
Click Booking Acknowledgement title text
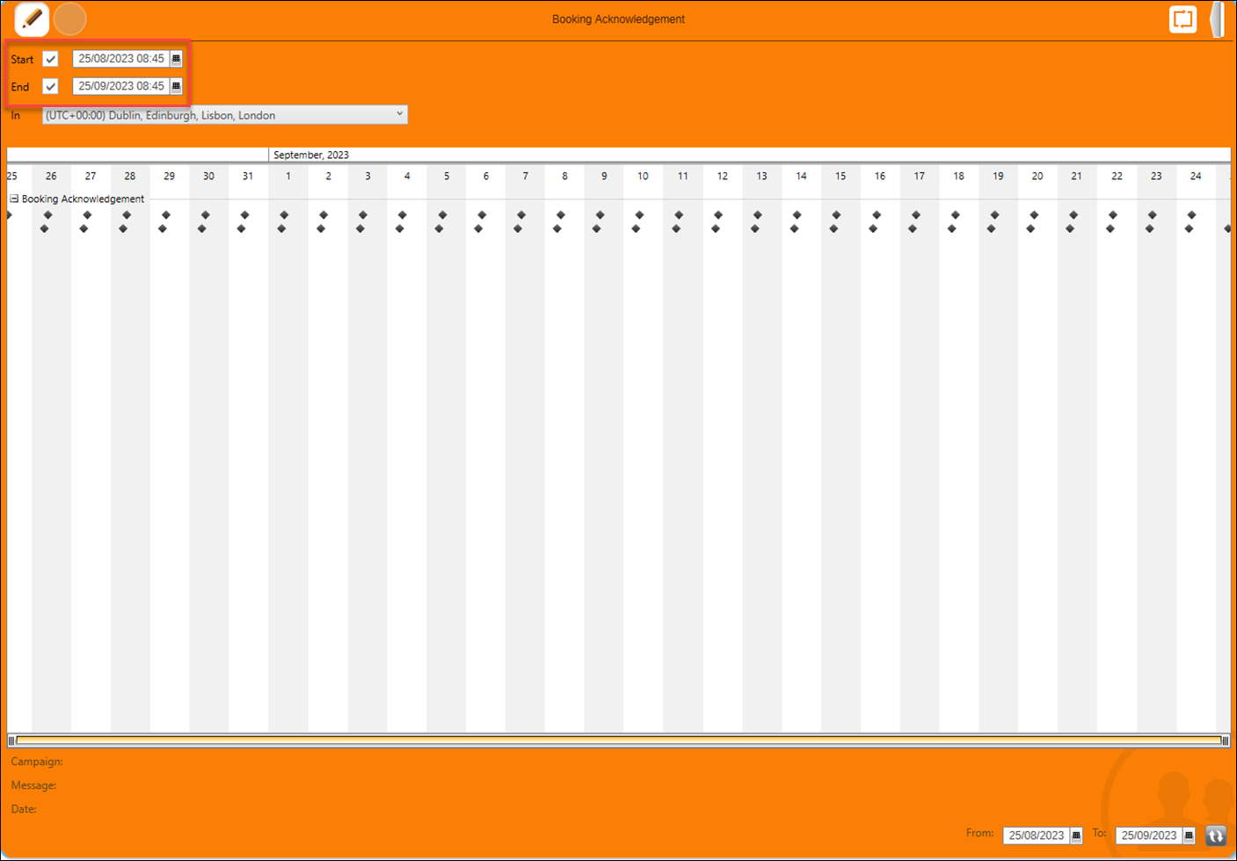618,18
